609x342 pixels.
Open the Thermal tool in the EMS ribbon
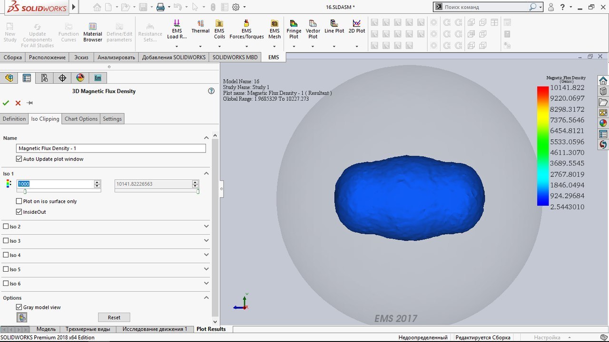[x=200, y=27]
